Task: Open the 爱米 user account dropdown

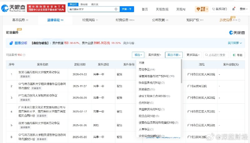Action: click(243, 9)
